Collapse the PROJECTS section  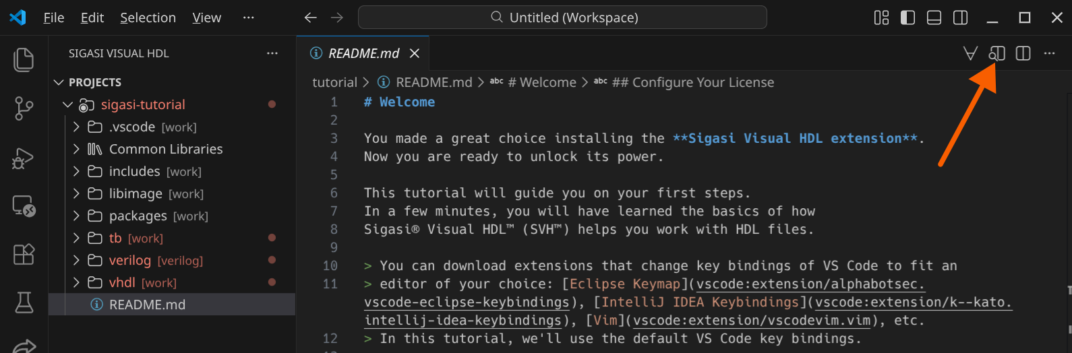pyautogui.click(x=59, y=82)
